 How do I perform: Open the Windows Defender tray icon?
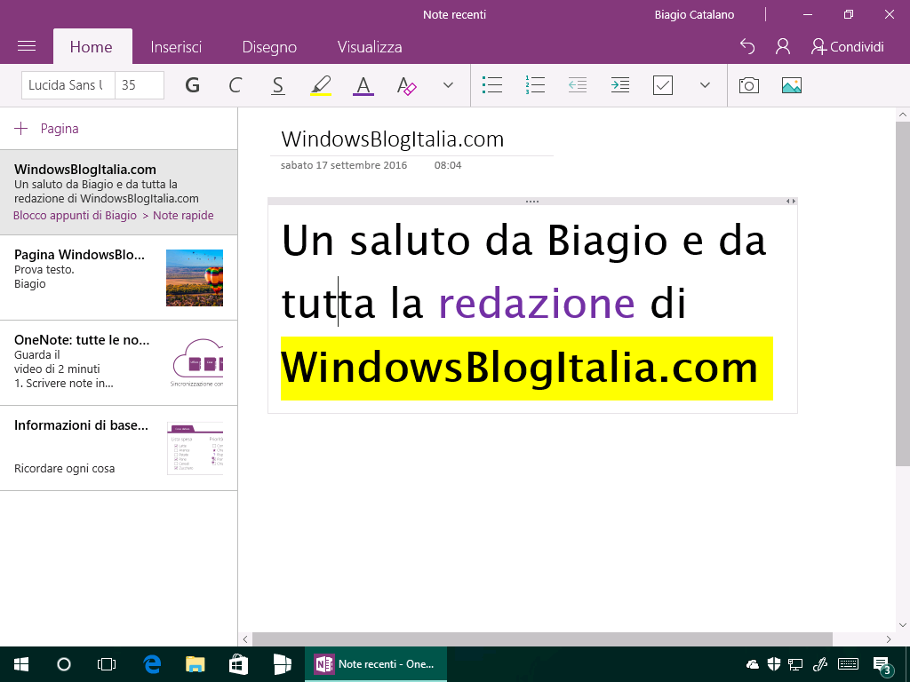pos(774,664)
